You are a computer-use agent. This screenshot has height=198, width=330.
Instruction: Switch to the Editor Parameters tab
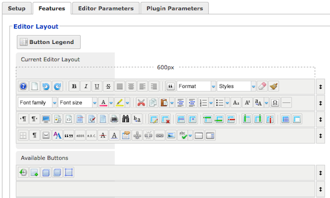tap(106, 9)
